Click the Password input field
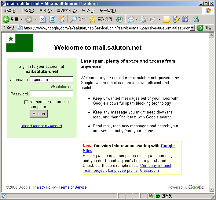 (x=51, y=94)
